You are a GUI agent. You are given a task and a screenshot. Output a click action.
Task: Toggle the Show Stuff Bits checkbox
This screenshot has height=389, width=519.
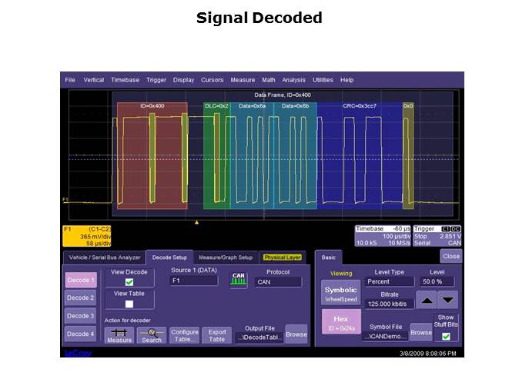click(x=446, y=336)
